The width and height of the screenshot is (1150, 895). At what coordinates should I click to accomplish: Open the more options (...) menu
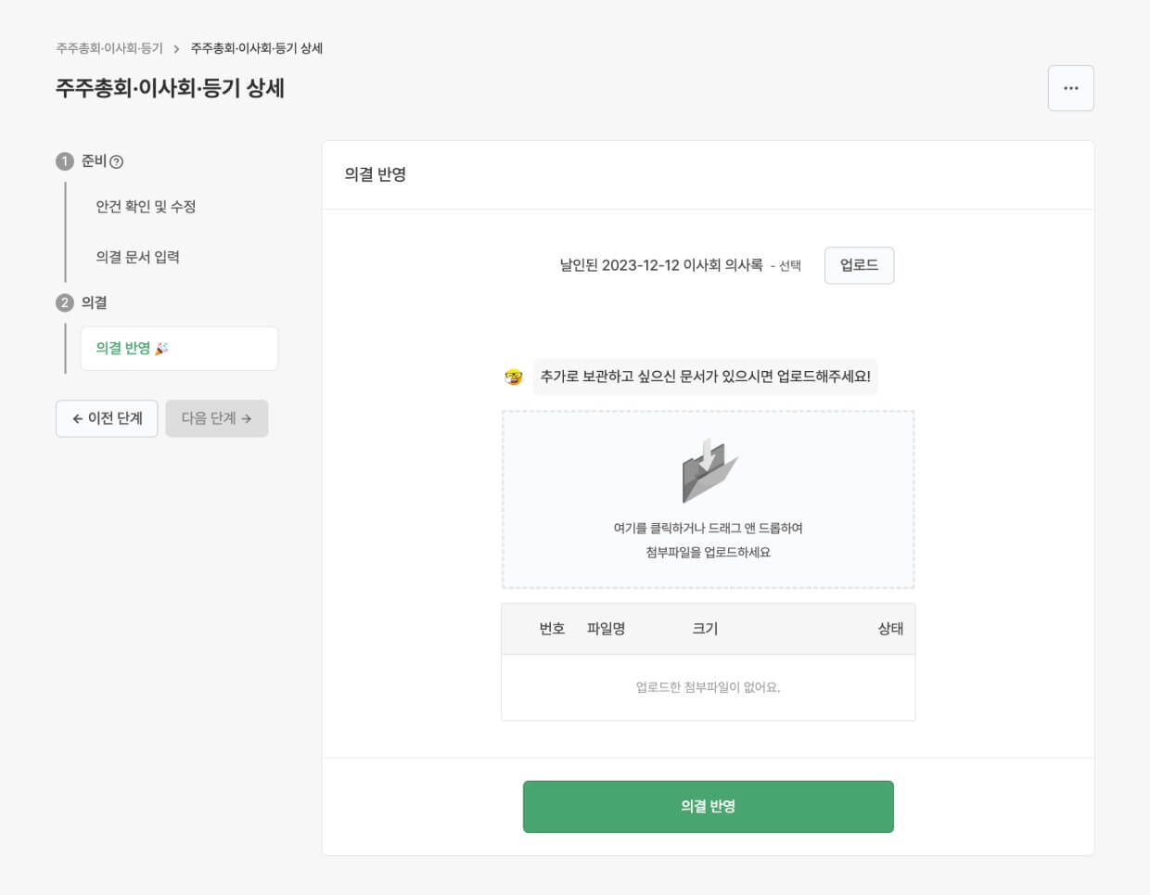click(1070, 87)
